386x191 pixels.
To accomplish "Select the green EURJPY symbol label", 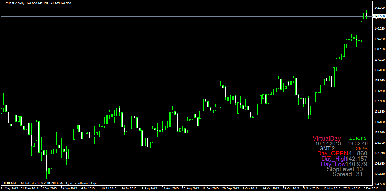I will point(358,138).
